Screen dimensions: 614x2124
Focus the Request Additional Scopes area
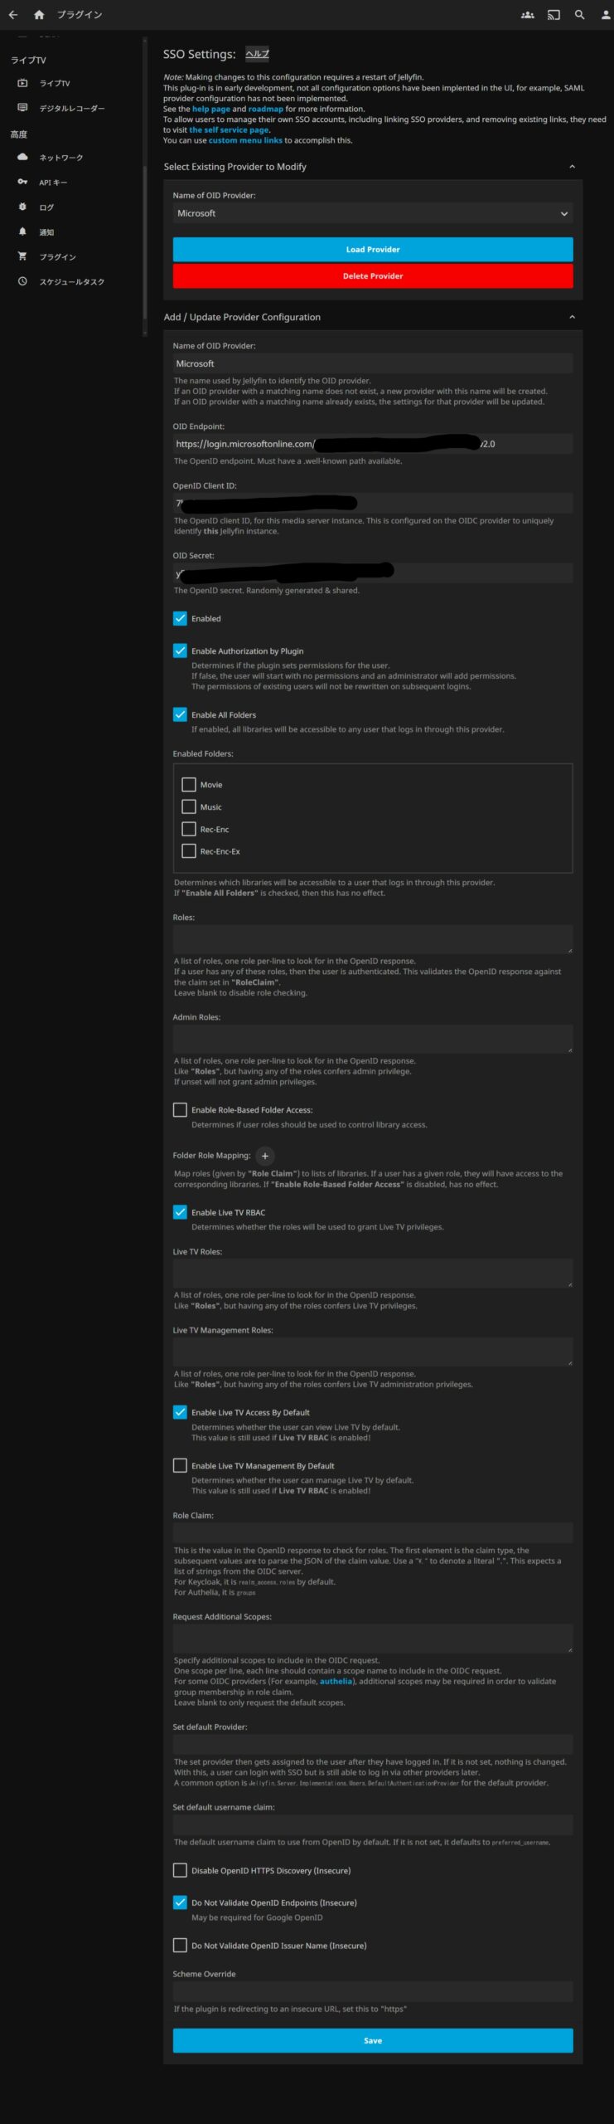tap(373, 1638)
